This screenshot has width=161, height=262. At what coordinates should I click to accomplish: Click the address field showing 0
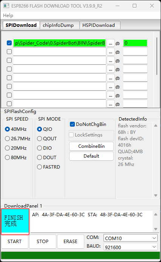tap(135, 43)
